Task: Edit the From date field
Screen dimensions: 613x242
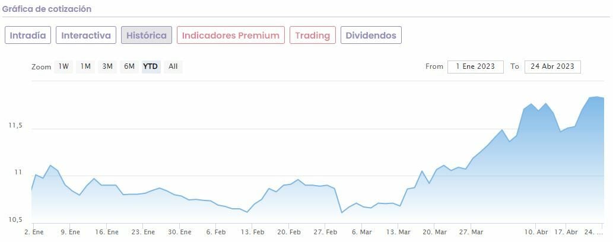Action: pos(475,66)
